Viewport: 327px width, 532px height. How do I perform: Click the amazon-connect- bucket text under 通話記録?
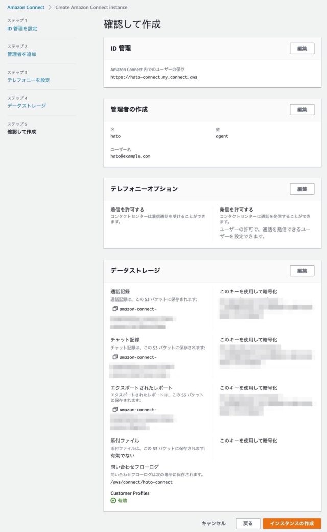[138, 309]
